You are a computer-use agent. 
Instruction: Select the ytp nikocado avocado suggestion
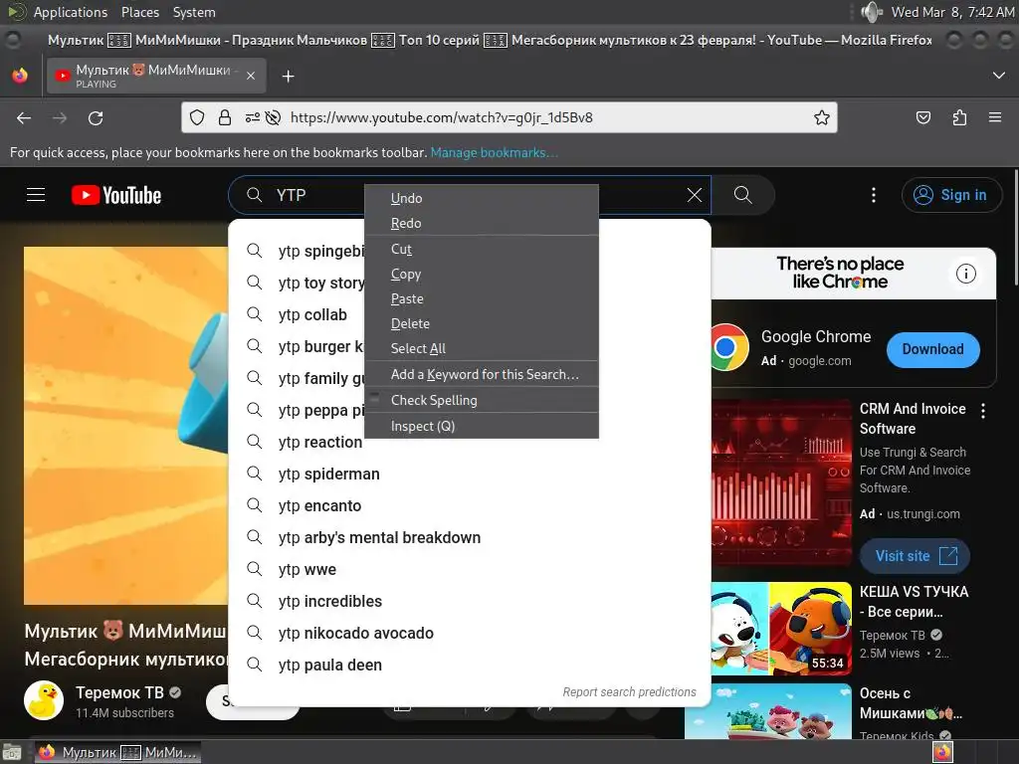[x=470, y=633]
